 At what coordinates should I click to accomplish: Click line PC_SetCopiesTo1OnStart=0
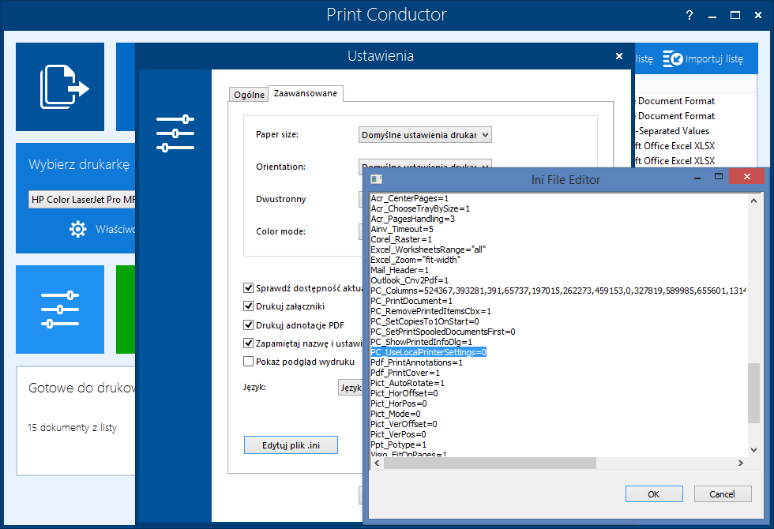coord(425,321)
